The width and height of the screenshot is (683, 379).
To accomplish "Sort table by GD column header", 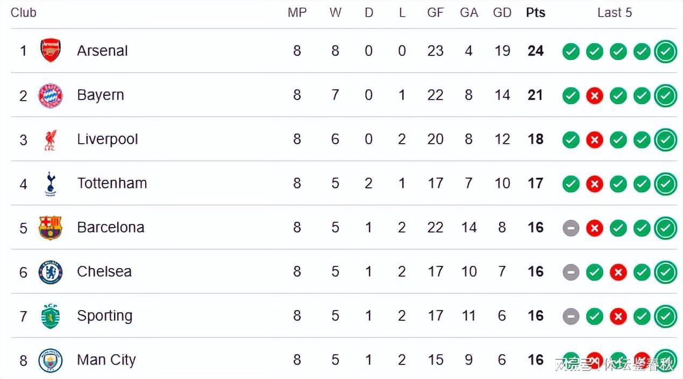I will coord(502,13).
